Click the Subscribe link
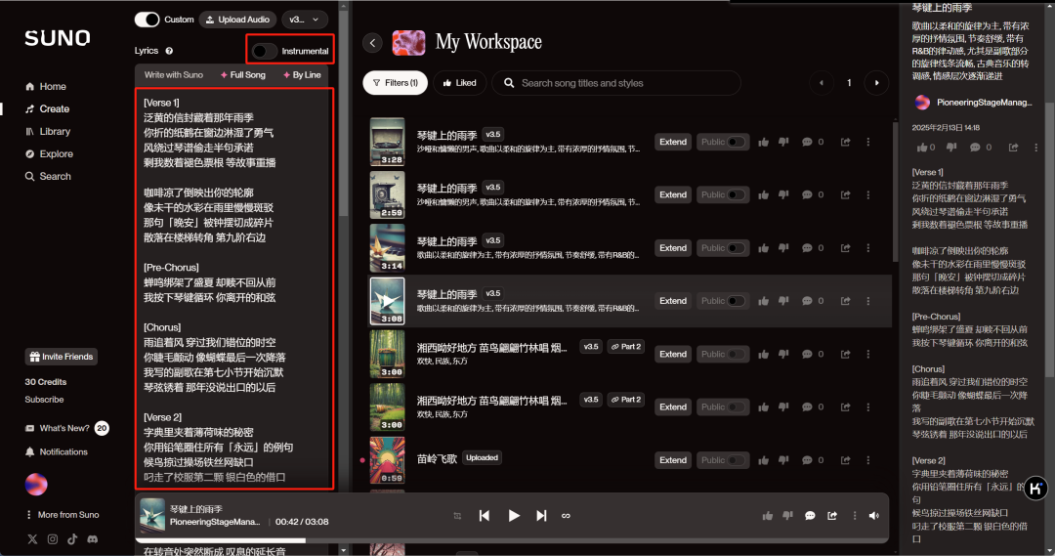This screenshot has height=556, width=1055. click(44, 400)
